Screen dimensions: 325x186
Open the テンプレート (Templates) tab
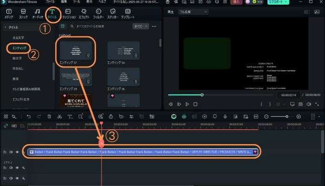(x=128, y=13)
